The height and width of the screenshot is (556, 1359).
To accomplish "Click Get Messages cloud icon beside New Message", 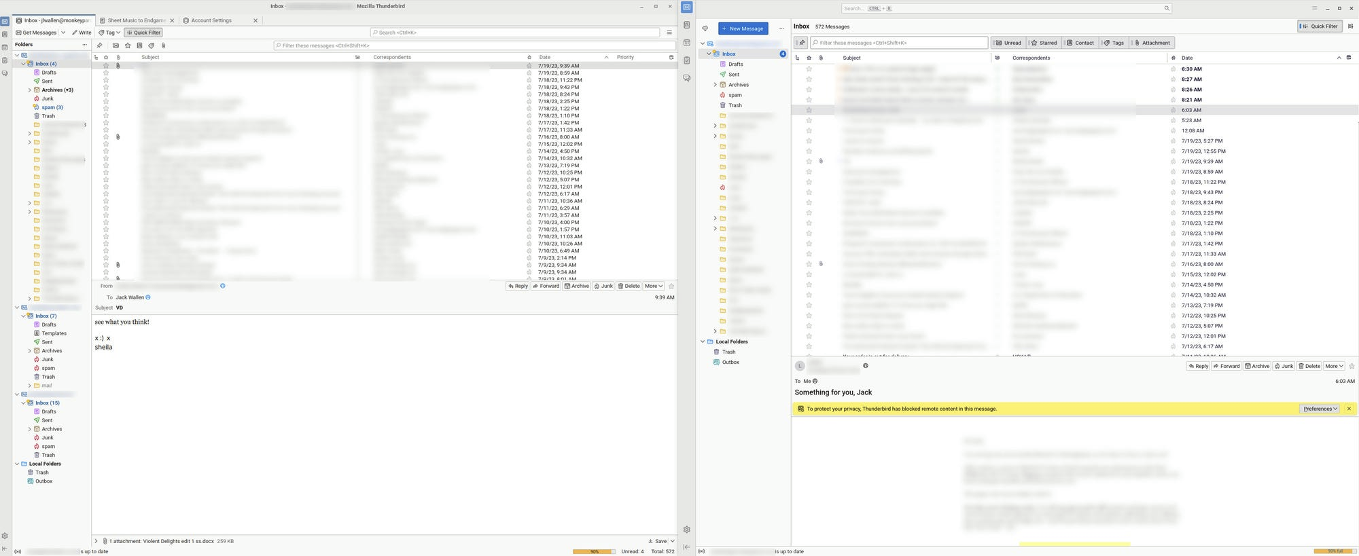I will [705, 29].
